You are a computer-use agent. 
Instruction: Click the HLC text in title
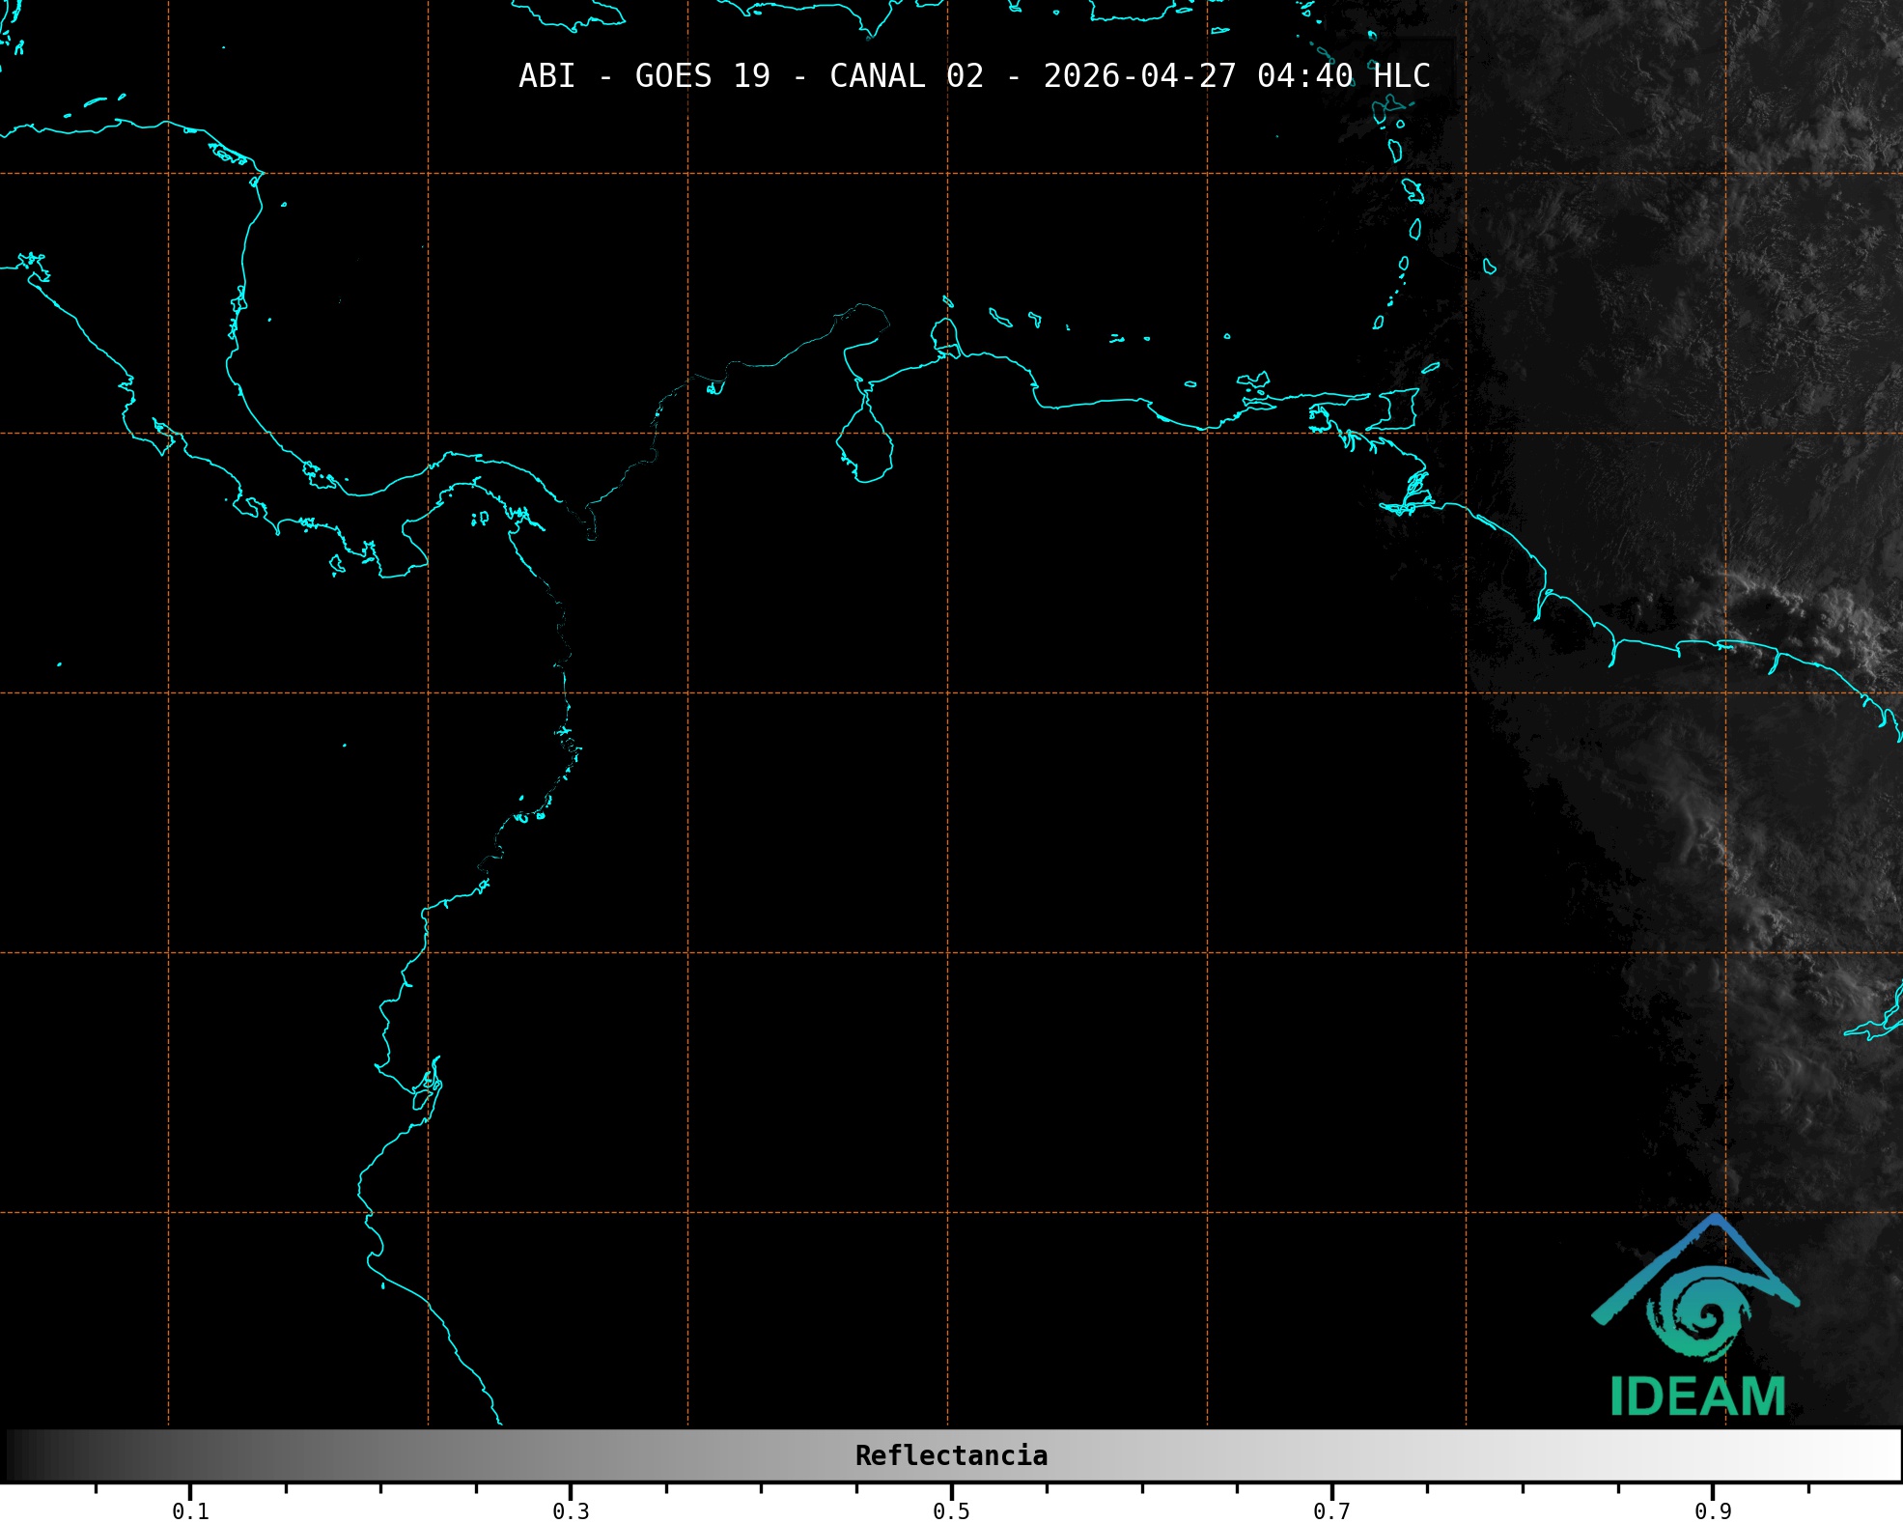(x=1402, y=76)
